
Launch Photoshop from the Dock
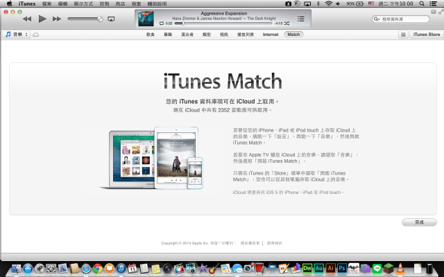click(342, 268)
